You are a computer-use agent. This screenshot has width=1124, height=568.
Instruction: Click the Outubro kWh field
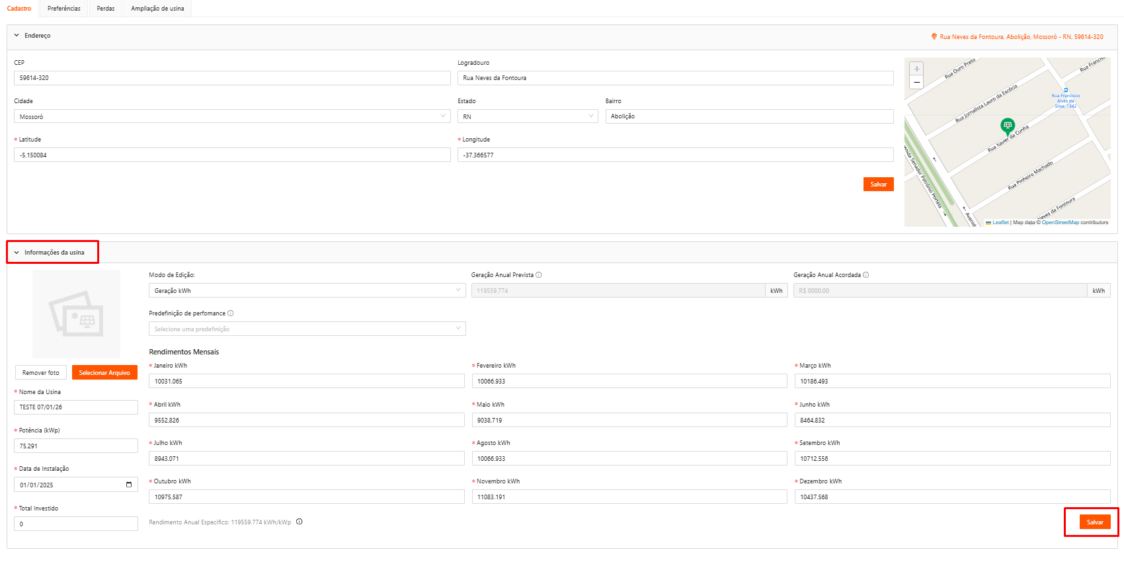307,497
